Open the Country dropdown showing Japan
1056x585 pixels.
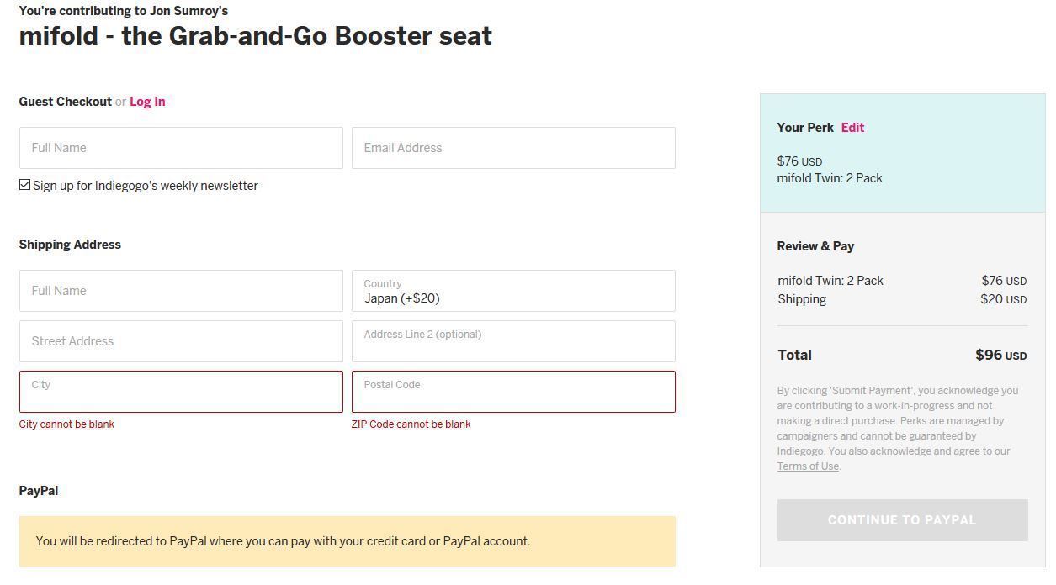(513, 291)
